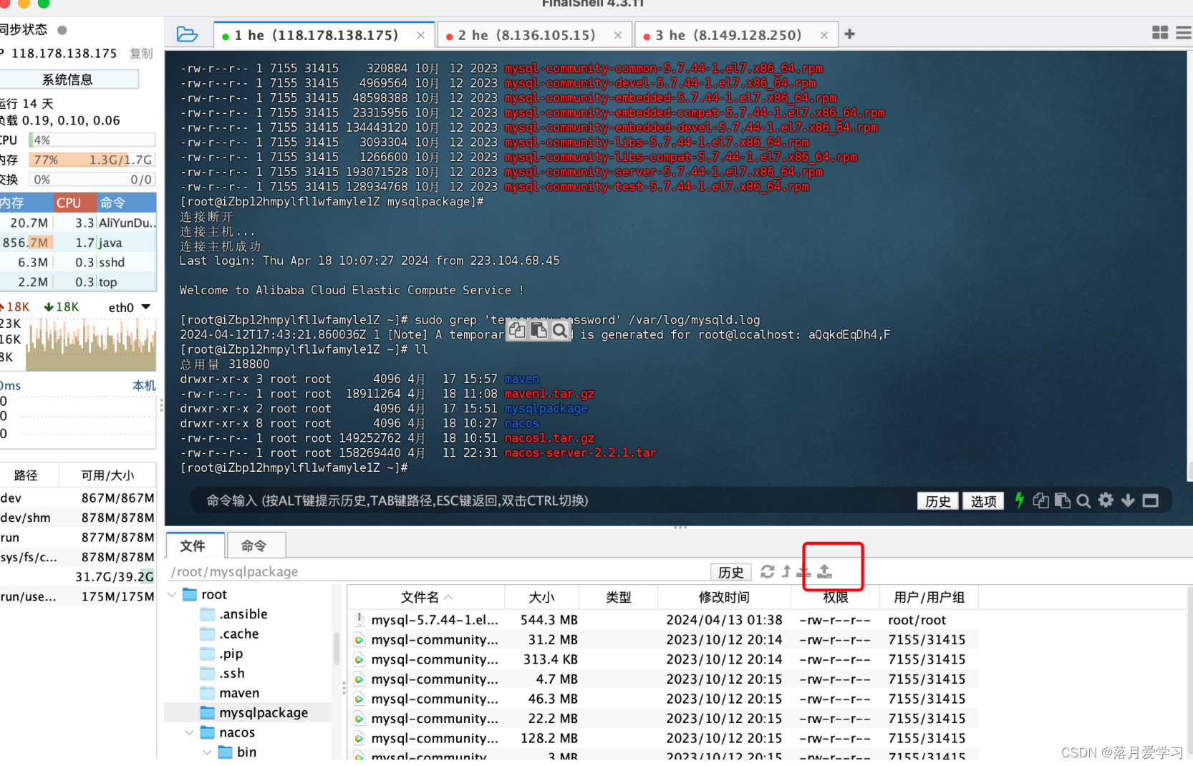Open the 选项 button in terminal bar
This screenshot has width=1193, height=766.
coord(983,501)
